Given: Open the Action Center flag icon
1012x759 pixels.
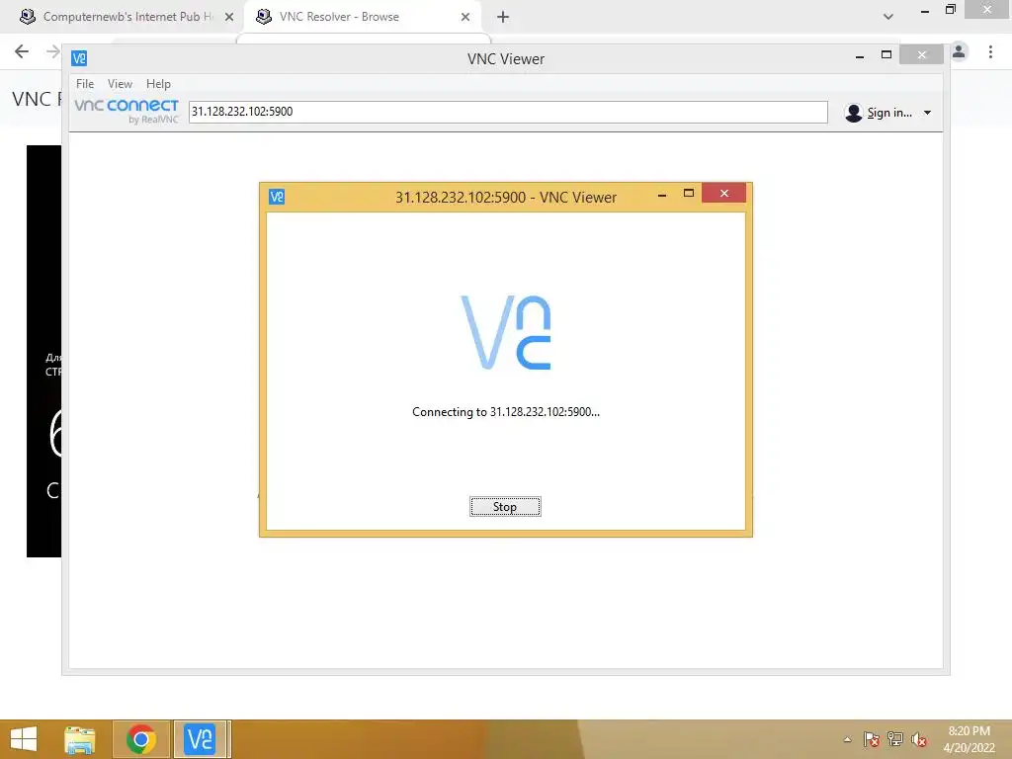Looking at the screenshot, I should tap(872, 739).
